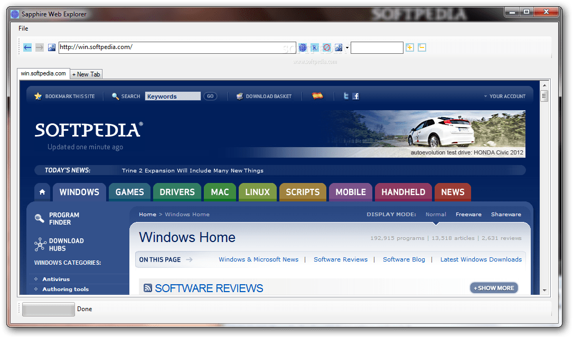573x338 pixels.
Task: Click the blue globe go icon
Action: click(303, 47)
